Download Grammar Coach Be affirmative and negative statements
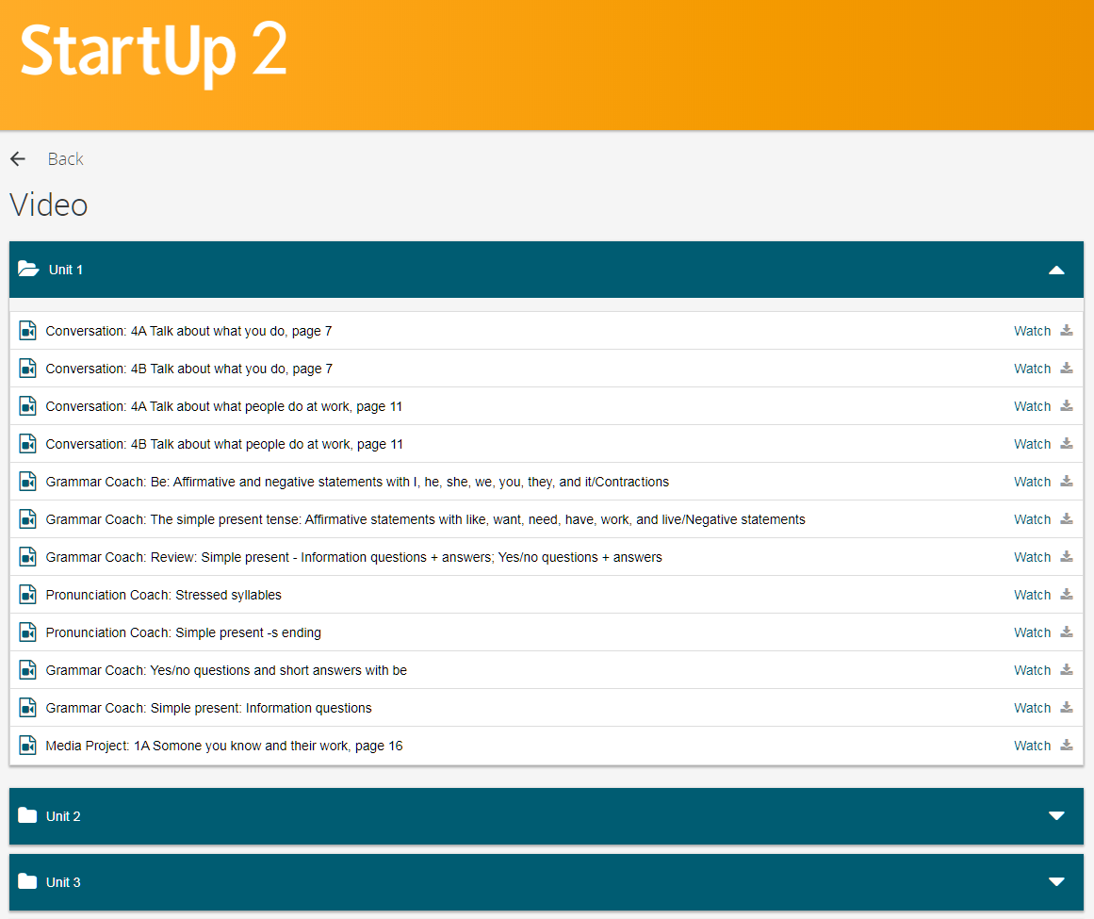1094x919 pixels. pyautogui.click(x=1067, y=481)
